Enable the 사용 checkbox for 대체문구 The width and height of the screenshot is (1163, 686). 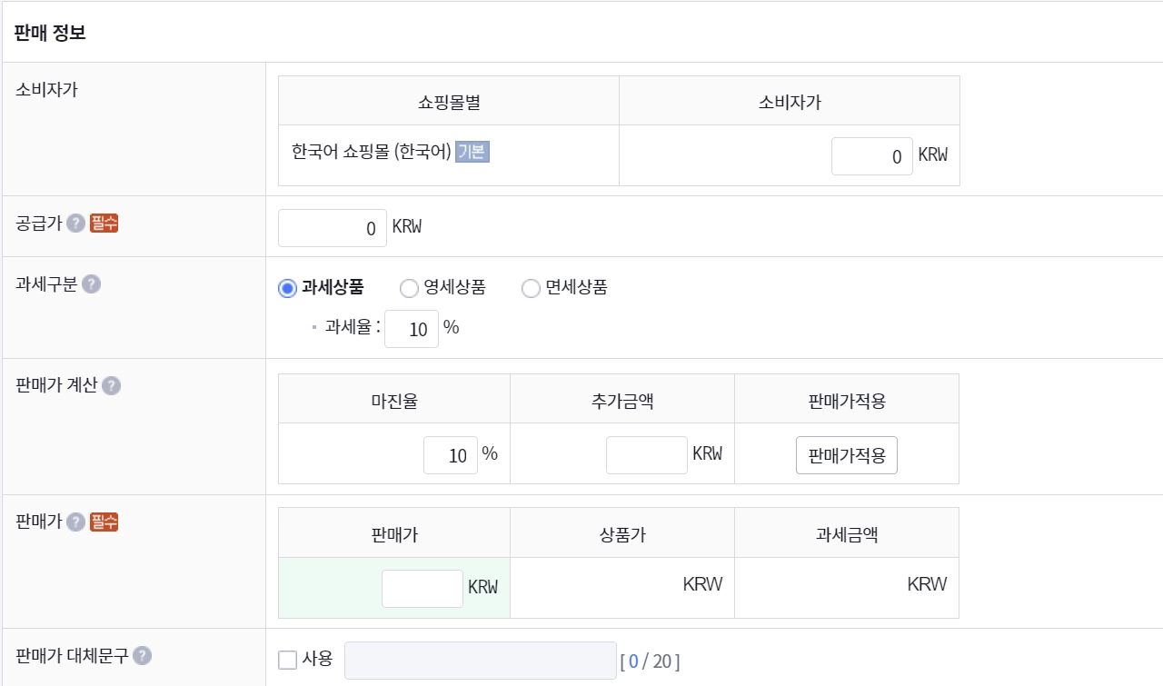288,660
